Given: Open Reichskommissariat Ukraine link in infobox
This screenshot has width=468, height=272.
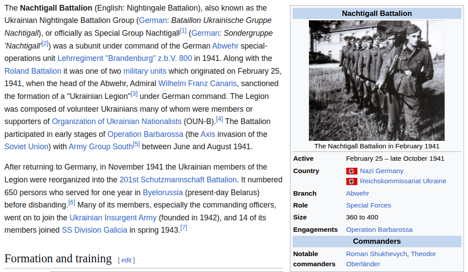Looking at the screenshot, I should click(x=403, y=181).
